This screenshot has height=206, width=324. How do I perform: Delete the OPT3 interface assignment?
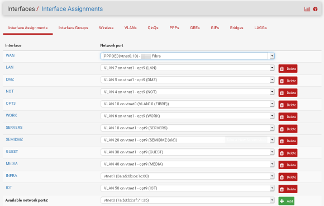pyautogui.click(x=288, y=105)
